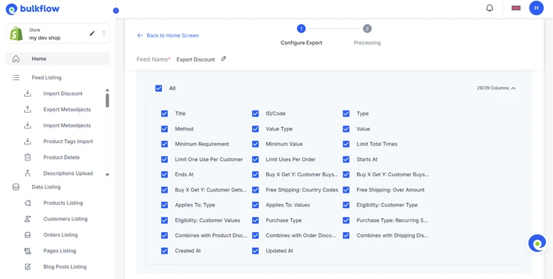Uncheck Applies To: Values checkbox
Viewport: 553px width, 279px height.
[255, 205]
